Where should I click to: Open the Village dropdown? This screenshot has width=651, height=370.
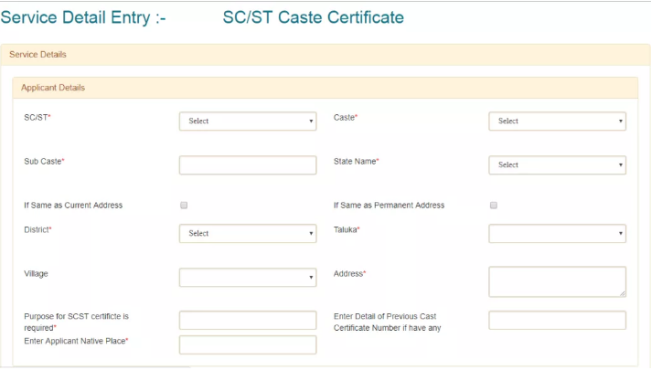[x=247, y=277]
